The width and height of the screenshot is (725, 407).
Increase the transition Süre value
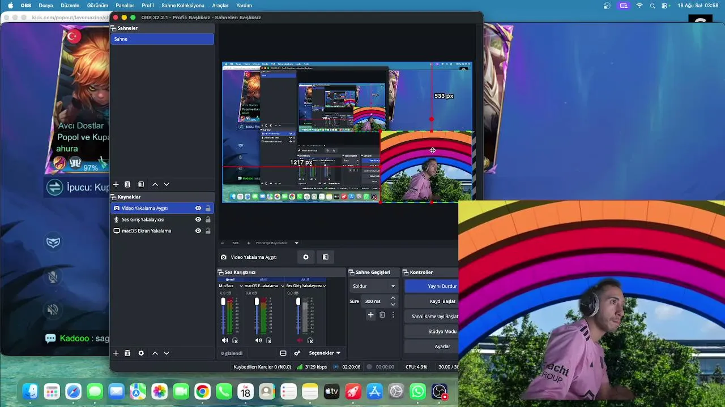tap(393, 298)
